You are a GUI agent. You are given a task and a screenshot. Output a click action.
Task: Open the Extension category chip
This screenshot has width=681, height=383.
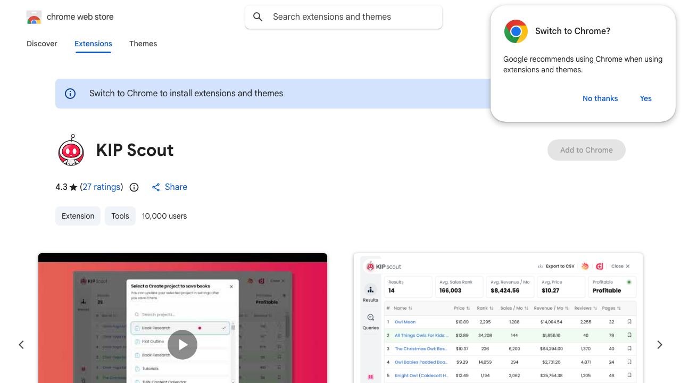78,216
